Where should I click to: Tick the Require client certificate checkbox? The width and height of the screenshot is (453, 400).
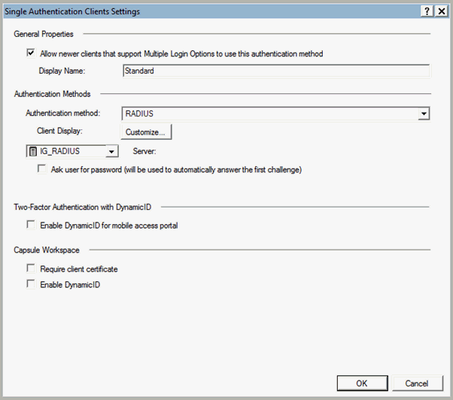coord(31,268)
